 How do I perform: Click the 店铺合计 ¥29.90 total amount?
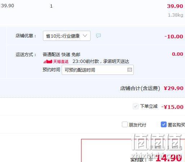(173, 88)
